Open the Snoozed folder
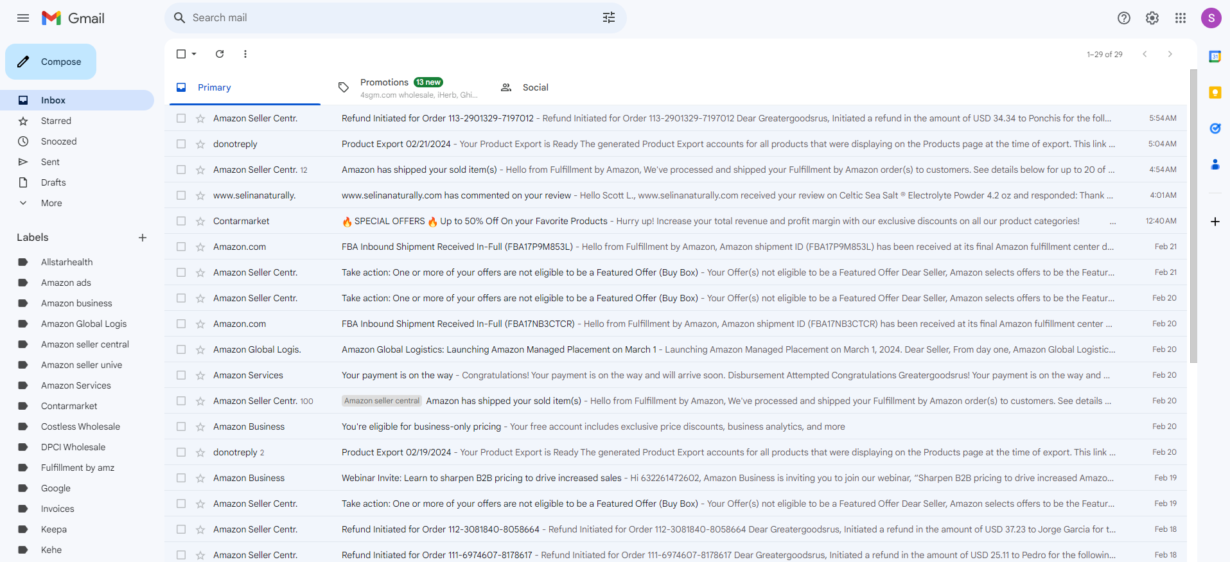This screenshot has width=1230, height=562. [77, 141]
